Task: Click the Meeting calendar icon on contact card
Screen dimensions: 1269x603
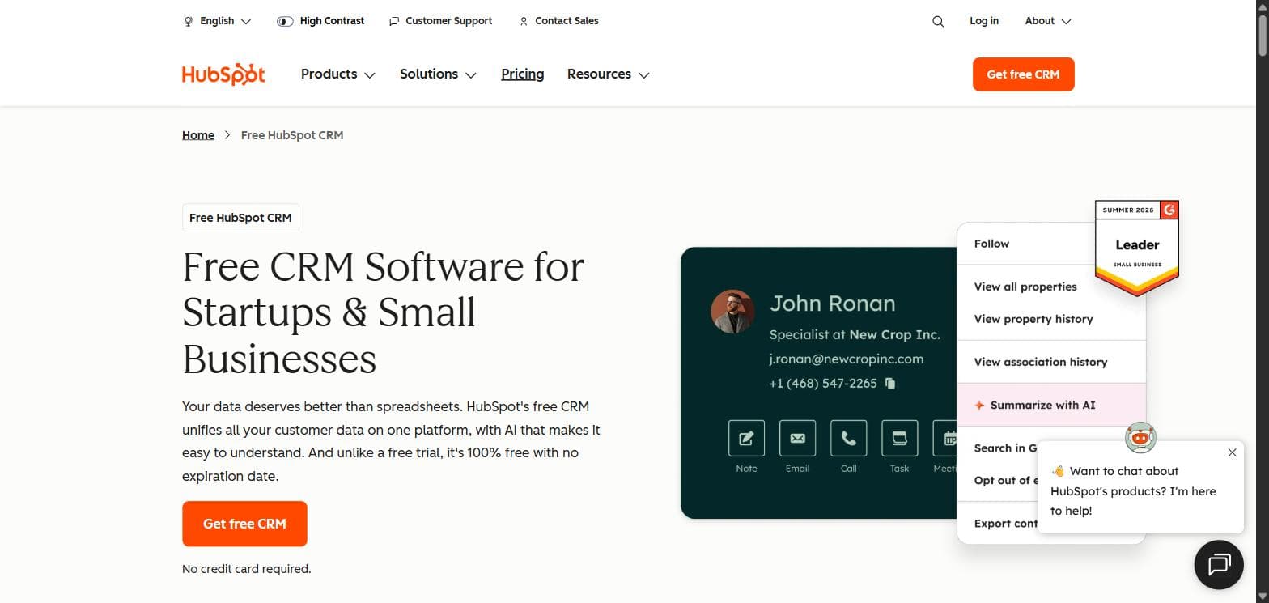Action: (x=945, y=438)
